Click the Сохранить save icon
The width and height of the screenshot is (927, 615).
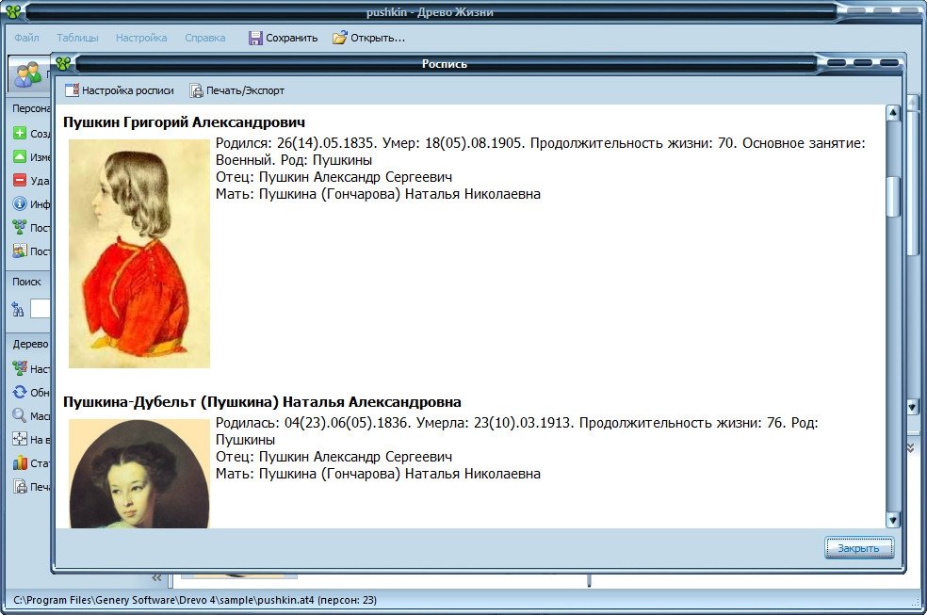[254, 38]
